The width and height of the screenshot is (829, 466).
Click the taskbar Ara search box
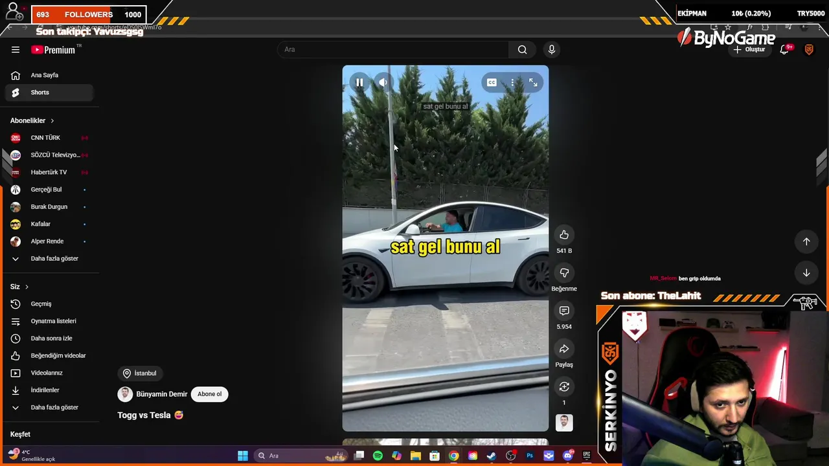301,456
